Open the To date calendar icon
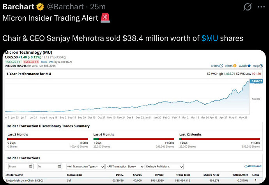The width and height of the screenshot is (269, 185). point(60,166)
